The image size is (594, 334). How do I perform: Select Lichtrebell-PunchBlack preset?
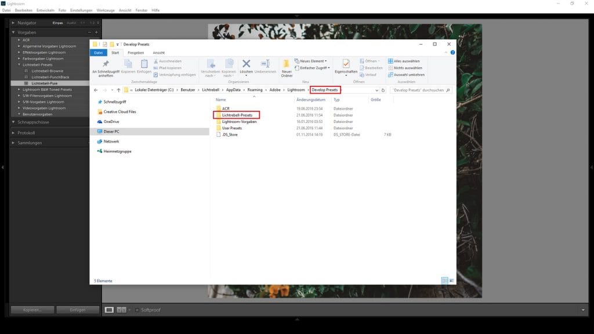click(50, 77)
